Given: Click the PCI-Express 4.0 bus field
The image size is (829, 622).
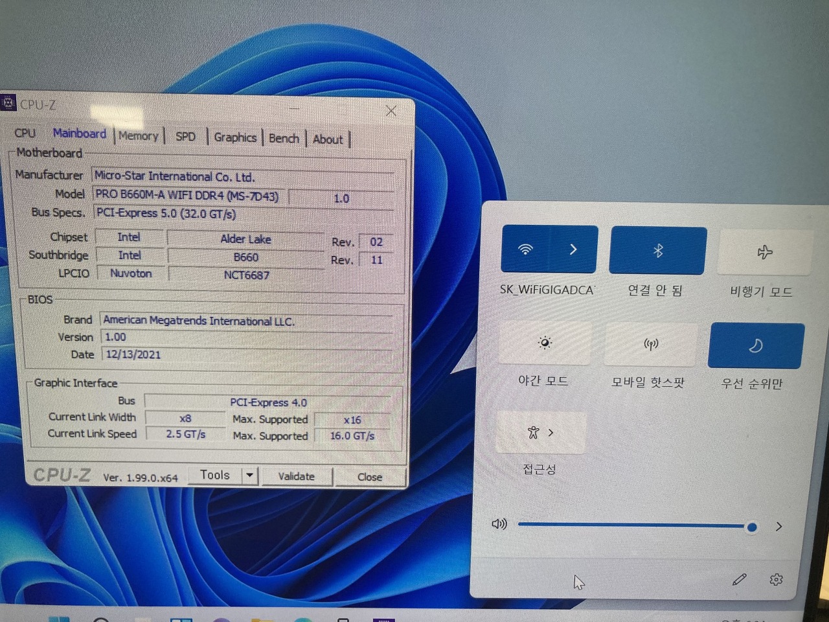Looking at the screenshot, I should (x=268, y=402).
